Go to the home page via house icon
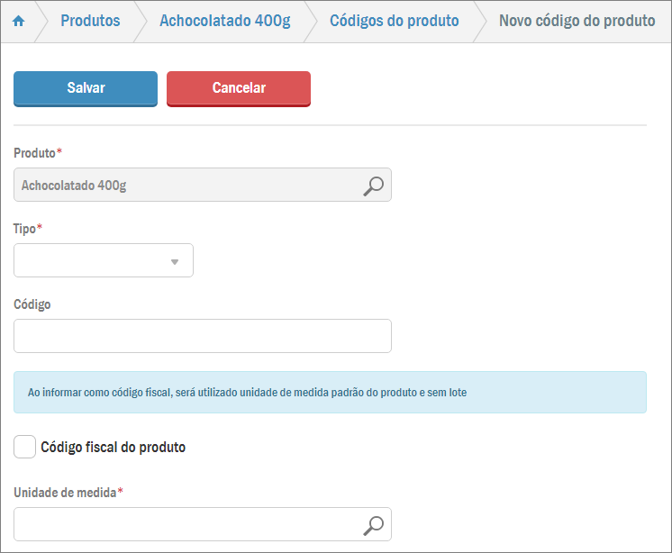Viewport: 672px width, 553px height. 18,21
